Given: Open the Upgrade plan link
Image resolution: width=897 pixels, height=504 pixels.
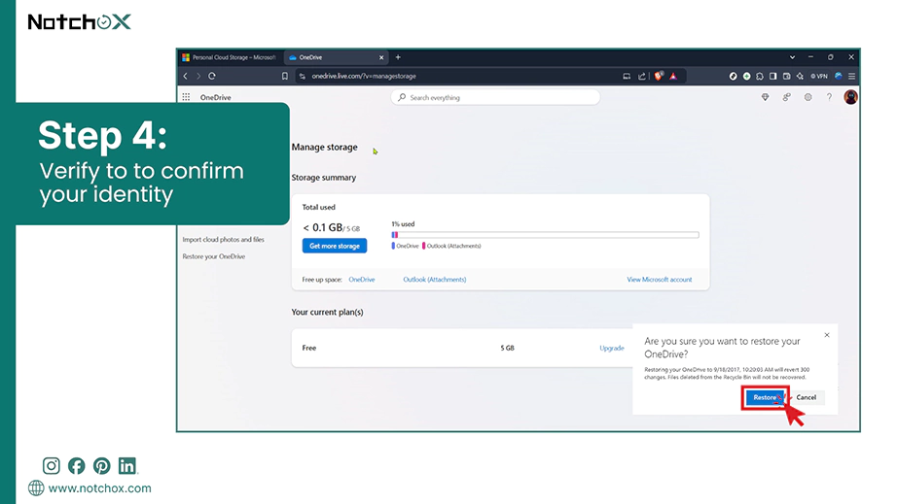Looking at the screenshot, I should pyautogui.click(x=612, y=348).
